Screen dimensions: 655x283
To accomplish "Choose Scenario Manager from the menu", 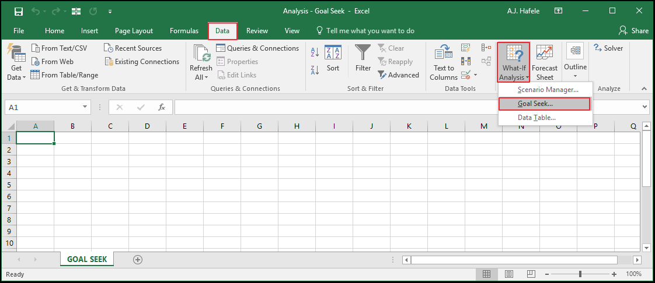I will click(x=548, y=90).
